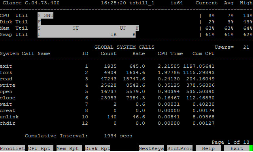
Task: Click the CPU Util bar graph
Action: 45,15
